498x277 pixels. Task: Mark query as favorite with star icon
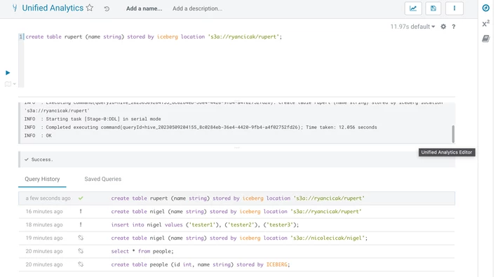[x=90, y=8]
